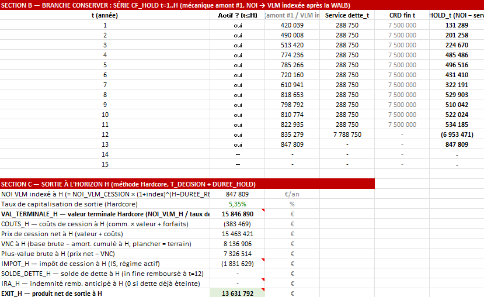Select year 15 cell
This screenshot has height=297, width=484.
105,164
